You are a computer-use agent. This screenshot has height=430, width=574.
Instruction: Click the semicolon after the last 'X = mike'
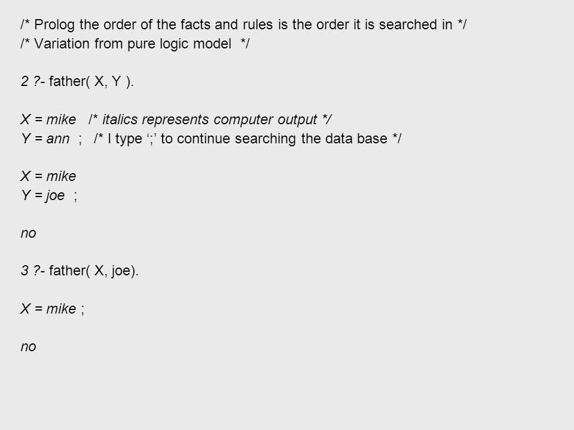coord(83,310)
